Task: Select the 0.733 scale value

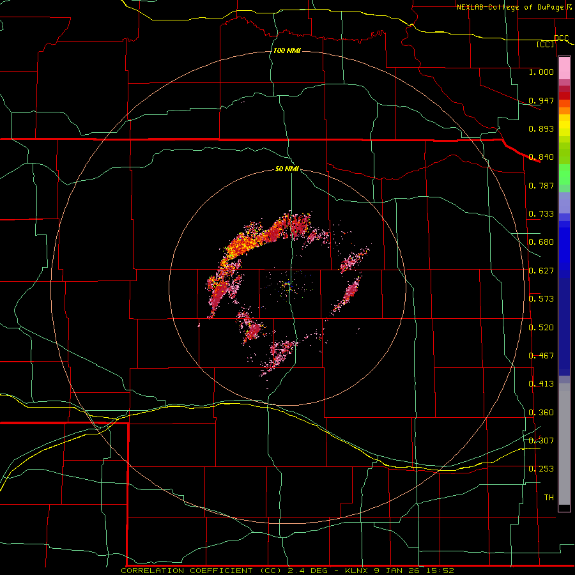Action: [541, 214]
